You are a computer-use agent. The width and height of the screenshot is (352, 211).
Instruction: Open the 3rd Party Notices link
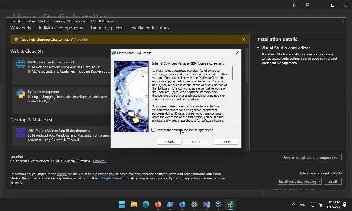(x=110, y=178)
